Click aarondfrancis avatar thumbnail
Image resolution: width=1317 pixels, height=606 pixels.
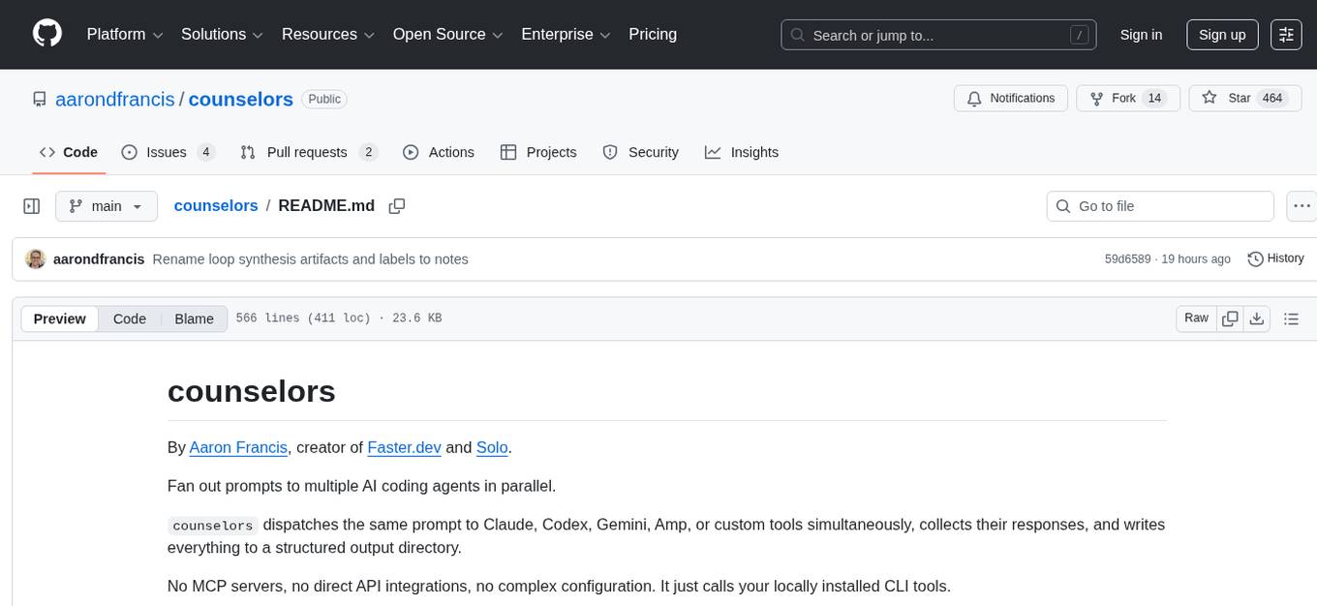tap(36, 259)
